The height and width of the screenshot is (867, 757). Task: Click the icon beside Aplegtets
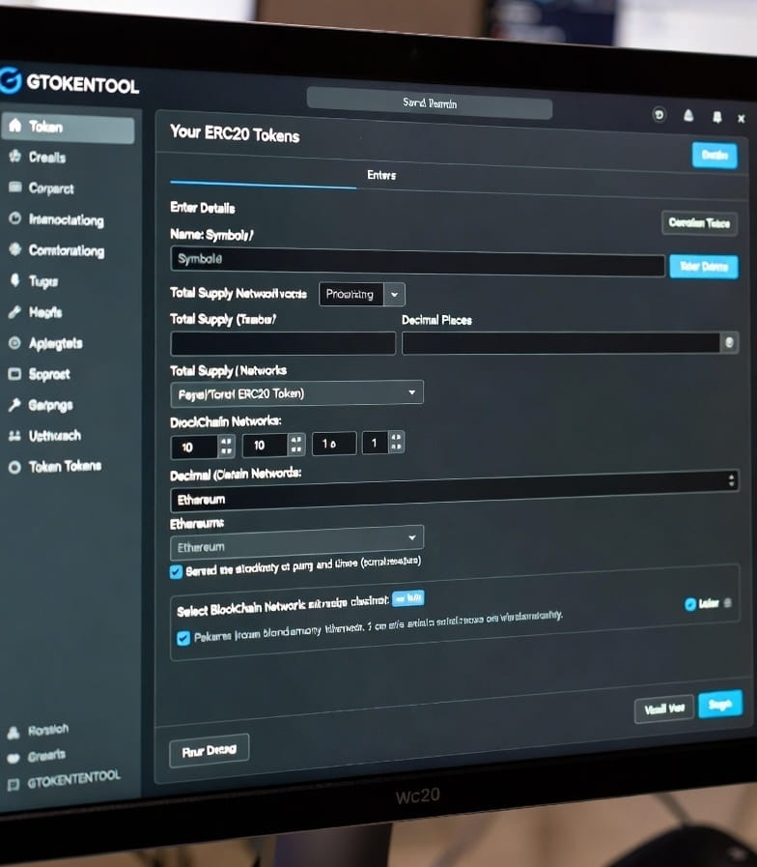[14, 343]
